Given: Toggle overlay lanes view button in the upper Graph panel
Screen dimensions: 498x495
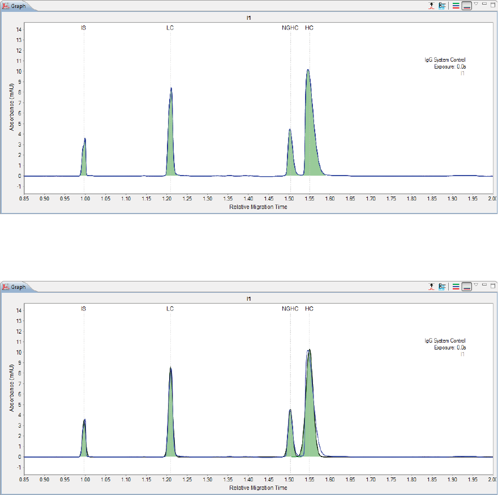Looking at the screenshot, I should tap(466, 6).
